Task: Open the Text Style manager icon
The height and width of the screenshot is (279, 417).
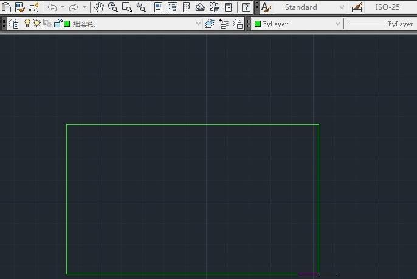Action: 266,7
